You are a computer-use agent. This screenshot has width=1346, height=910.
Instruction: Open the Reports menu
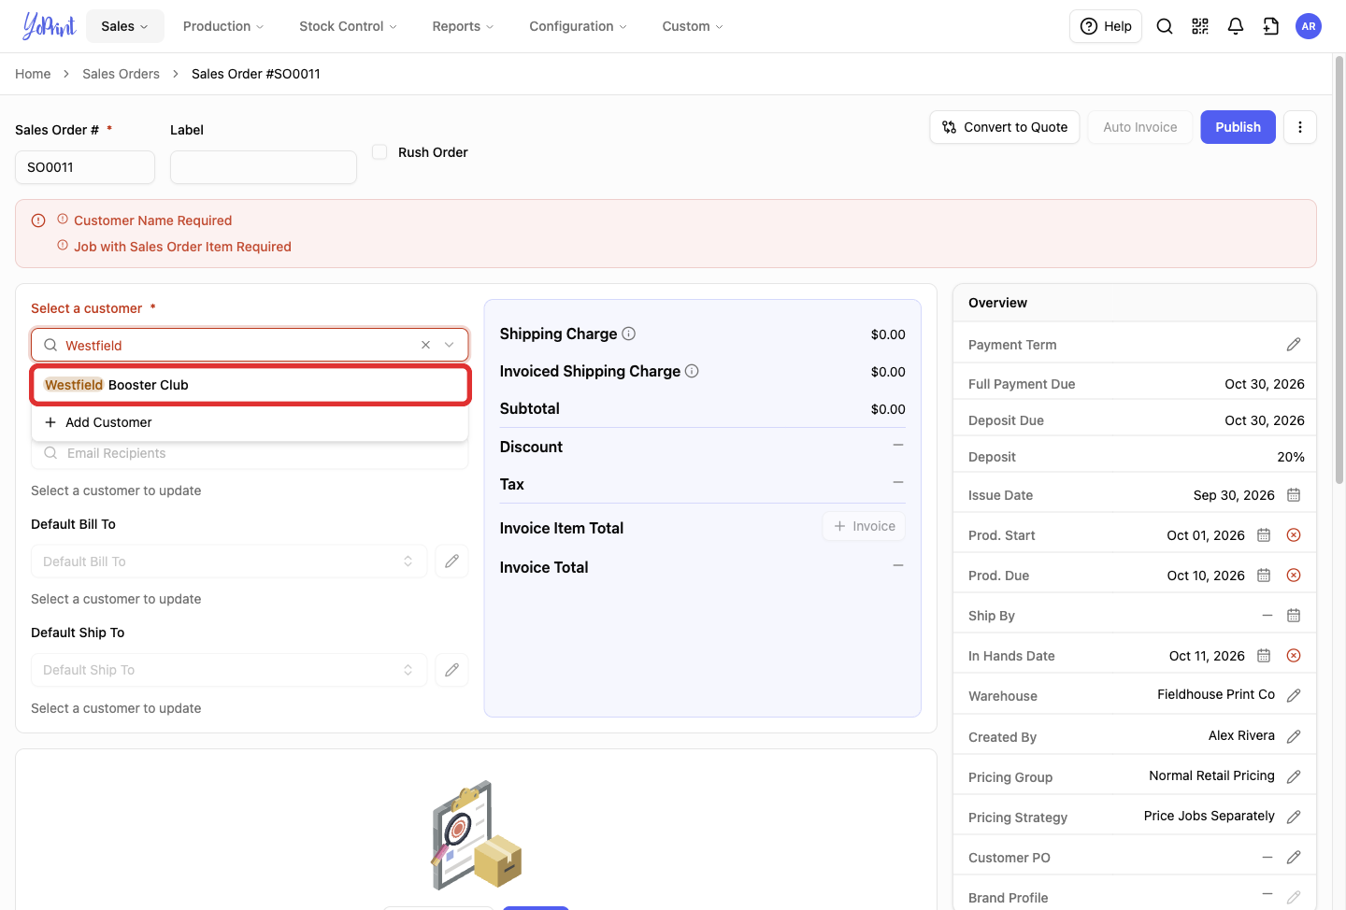tap(463, 26)
